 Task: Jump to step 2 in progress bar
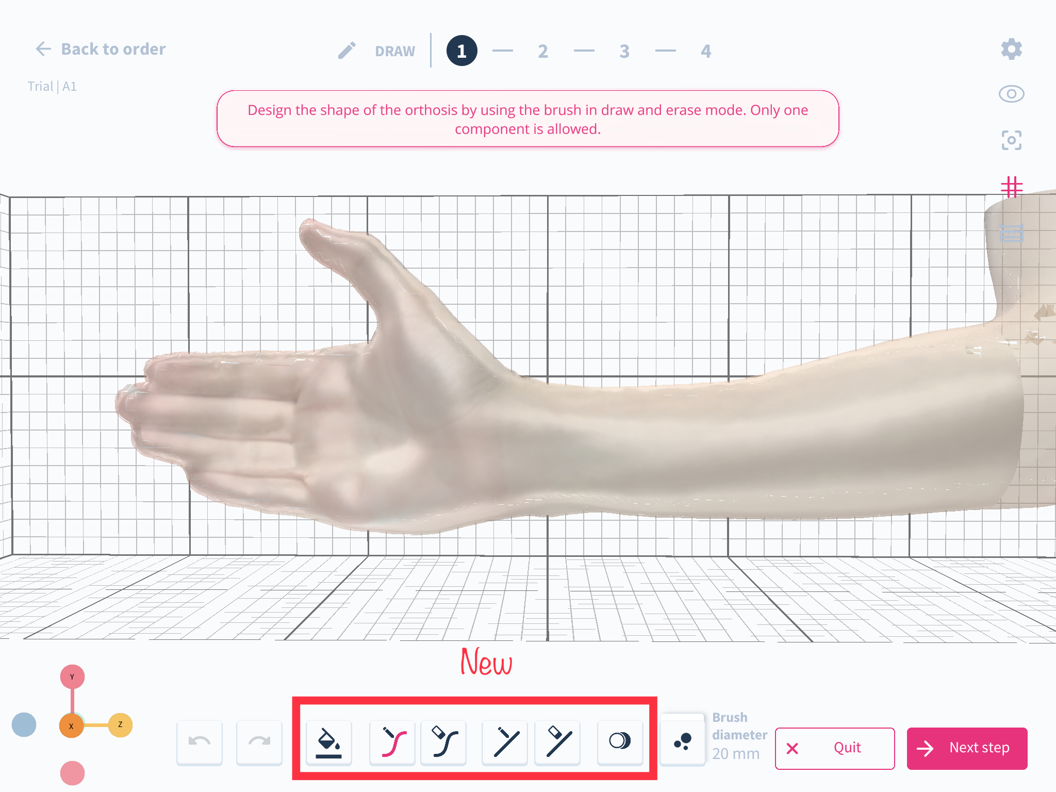click(x=542, y=51)
